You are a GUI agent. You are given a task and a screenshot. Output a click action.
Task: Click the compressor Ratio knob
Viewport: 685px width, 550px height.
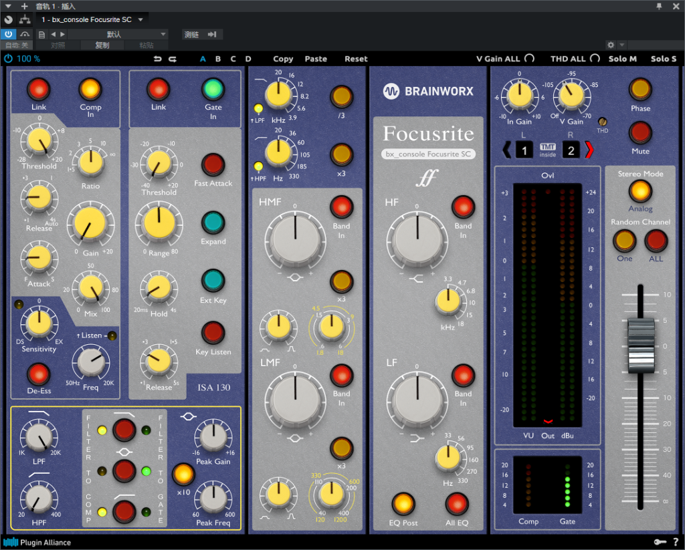[90, 162]
